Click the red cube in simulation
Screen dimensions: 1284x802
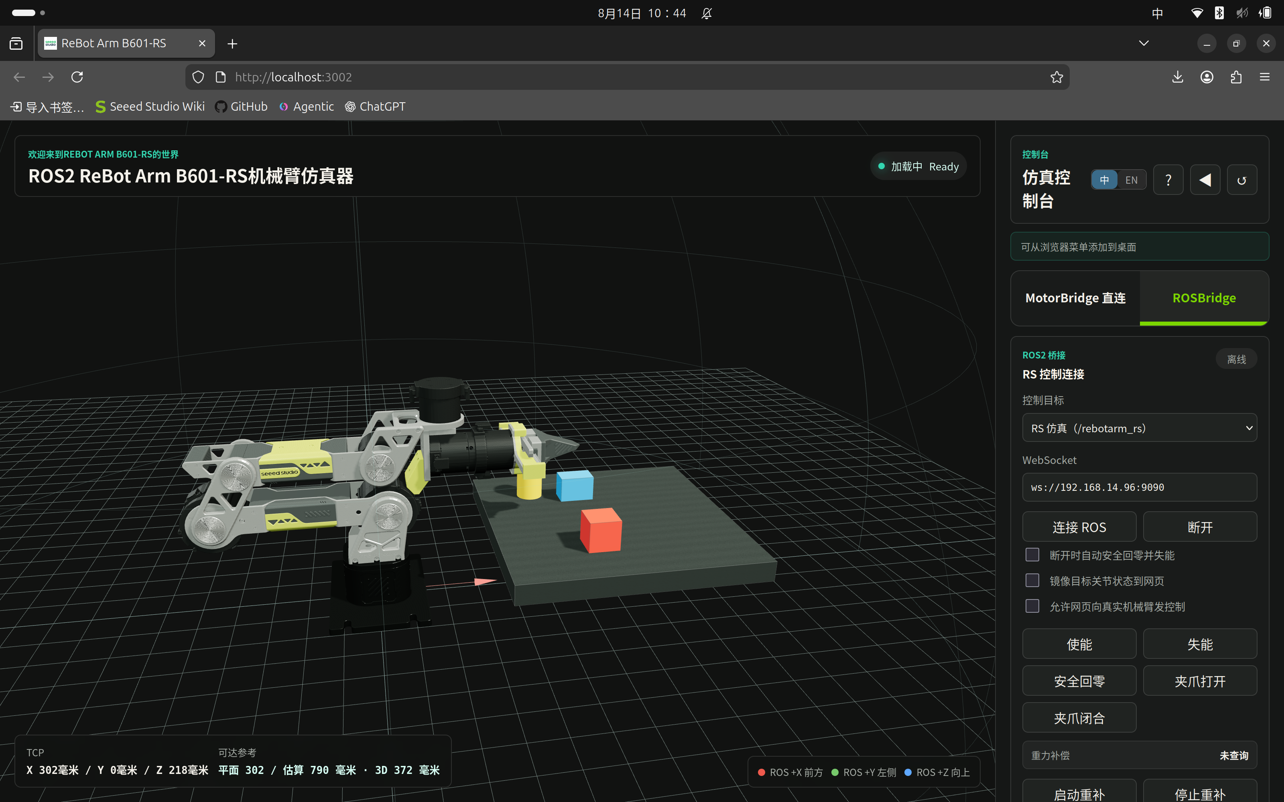(601, 531)
